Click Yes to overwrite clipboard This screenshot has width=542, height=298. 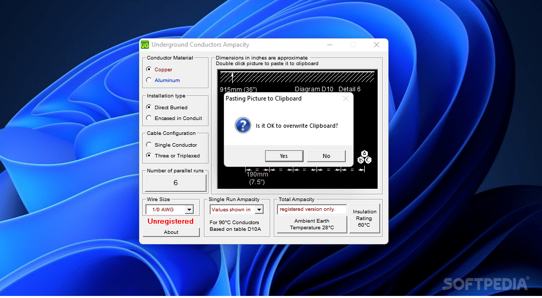pyautogui.click(x=284, y=156)
